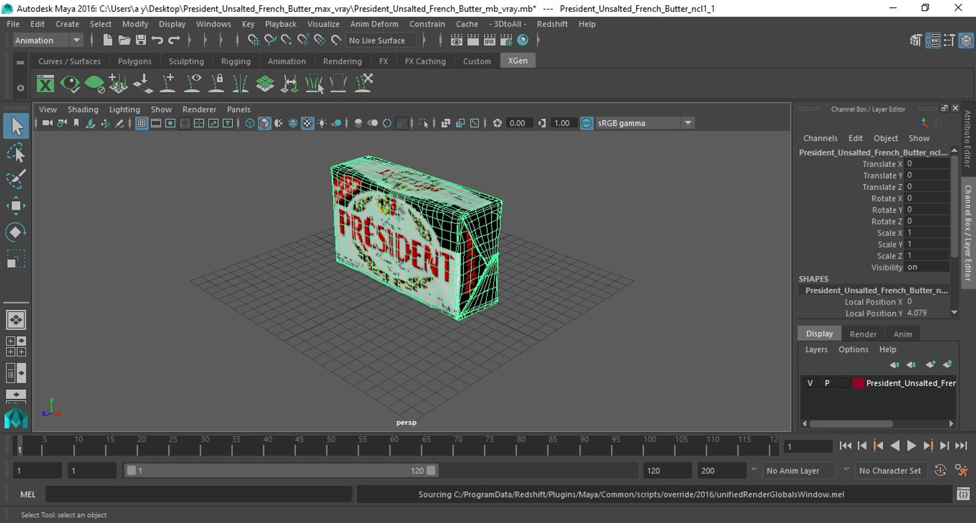Image resolution: width=976 pixels, height=523 pixels.
Task: Click the Open Scene folder icon
Action: coord(124,40)
